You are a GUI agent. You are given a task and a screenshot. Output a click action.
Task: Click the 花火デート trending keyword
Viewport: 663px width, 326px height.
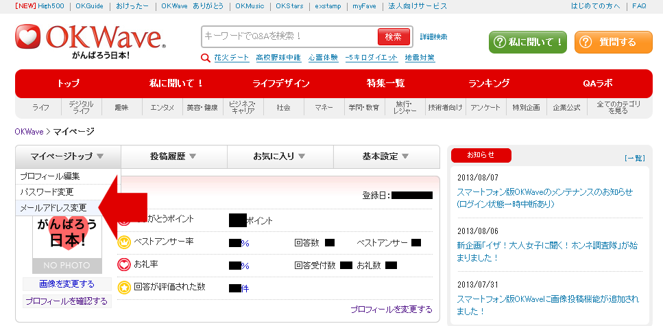(231, 58)
